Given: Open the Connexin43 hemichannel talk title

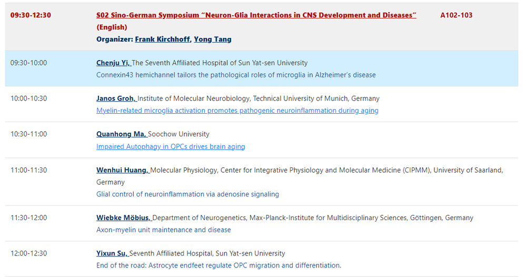Looking at the screenshot, I should pos(236,75).
